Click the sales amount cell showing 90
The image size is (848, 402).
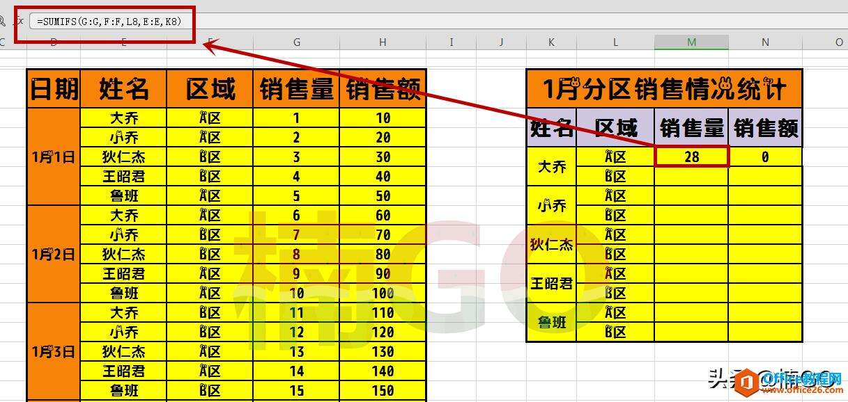[x=383, y=273]
